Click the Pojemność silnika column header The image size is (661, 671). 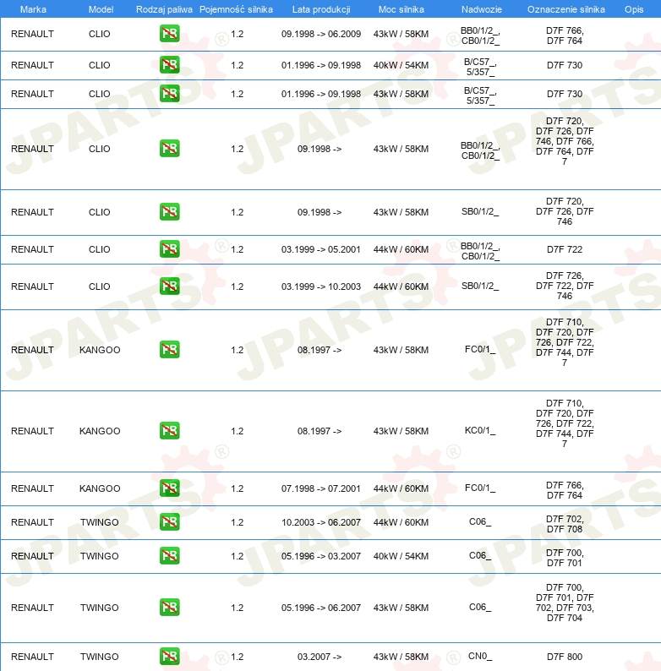click(236, 9)
